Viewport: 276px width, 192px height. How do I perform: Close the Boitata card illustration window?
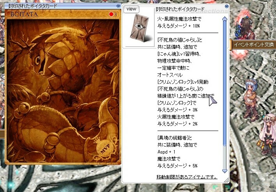click(x=118, y=6)
